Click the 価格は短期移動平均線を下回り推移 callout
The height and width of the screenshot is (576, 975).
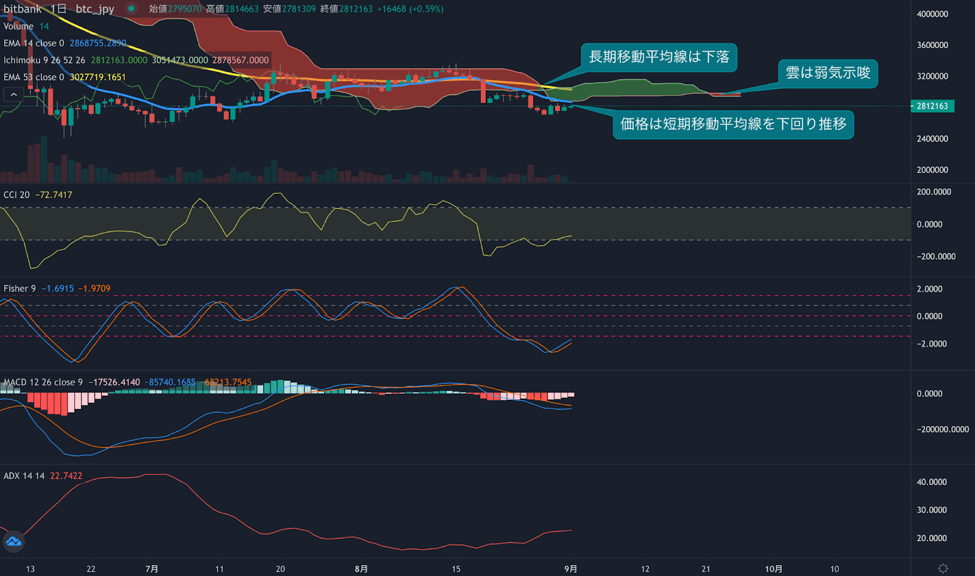pyautogui.click(x=733, y=124)
